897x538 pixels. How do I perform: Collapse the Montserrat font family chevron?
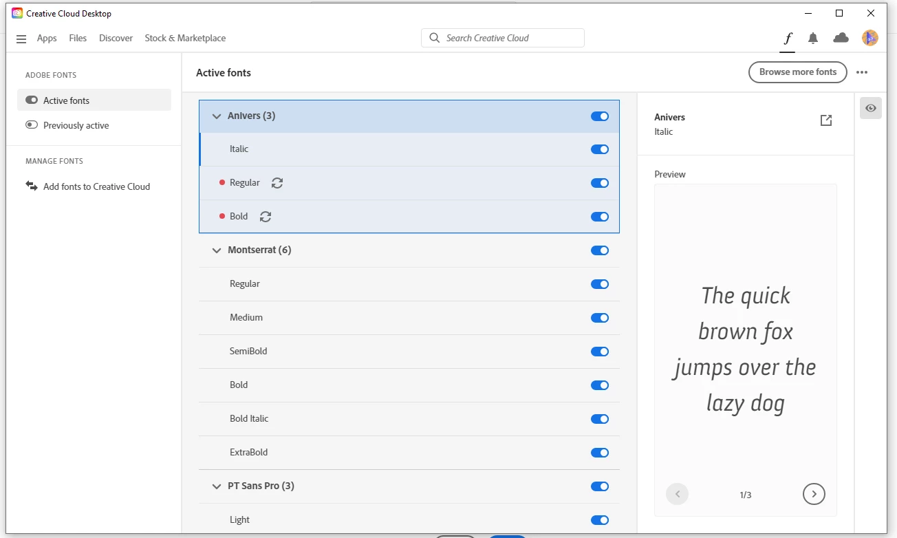point(217,250)
